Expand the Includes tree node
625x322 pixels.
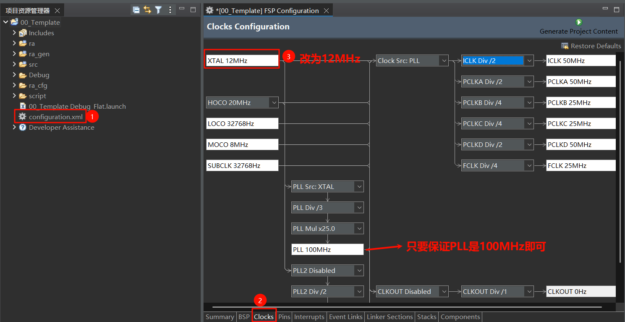pos(14,33)
